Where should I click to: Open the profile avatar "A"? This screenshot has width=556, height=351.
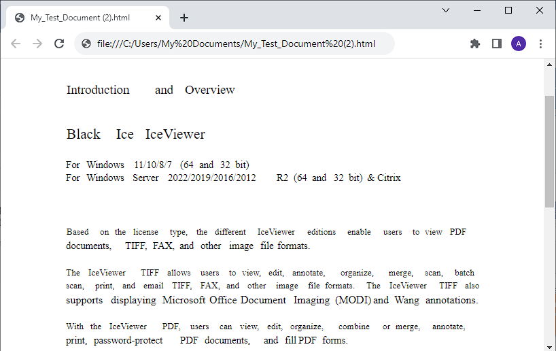point(519,44)
